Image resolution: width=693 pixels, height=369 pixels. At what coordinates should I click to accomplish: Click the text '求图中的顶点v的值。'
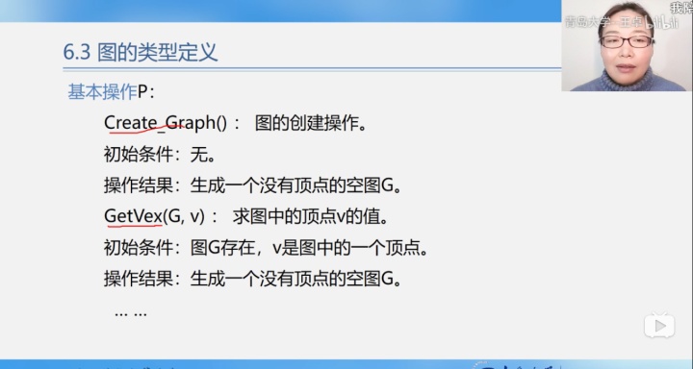click(310, 216)
